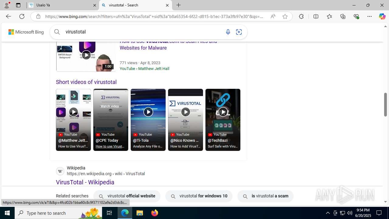Select the virustotal - Search tab
Image resolution: width=389 pixels, height=219 pixels.
click(135, 5)
